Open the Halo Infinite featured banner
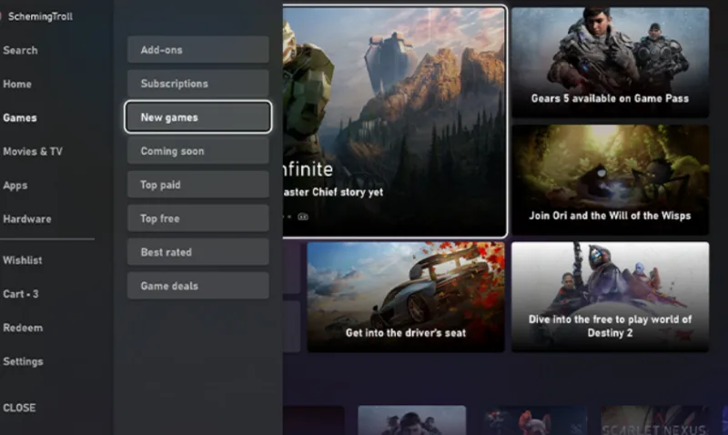The height and width of the screenshot is (435, 728). click(x=395, y=122)
